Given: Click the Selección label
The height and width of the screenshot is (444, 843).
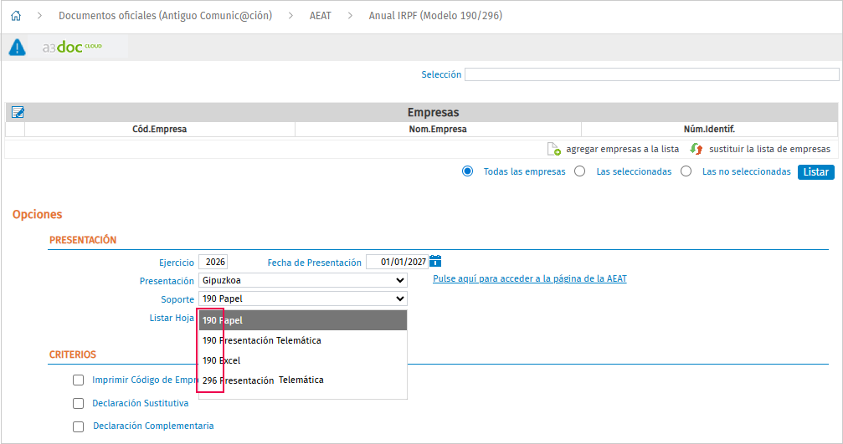Looking at the screenshot, I should point(441,74).
